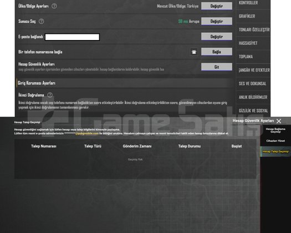Screen dimensions: 291x233
Task: Click help icon next to Ülke/Bölge Ayarları
Action: point(54,6)
